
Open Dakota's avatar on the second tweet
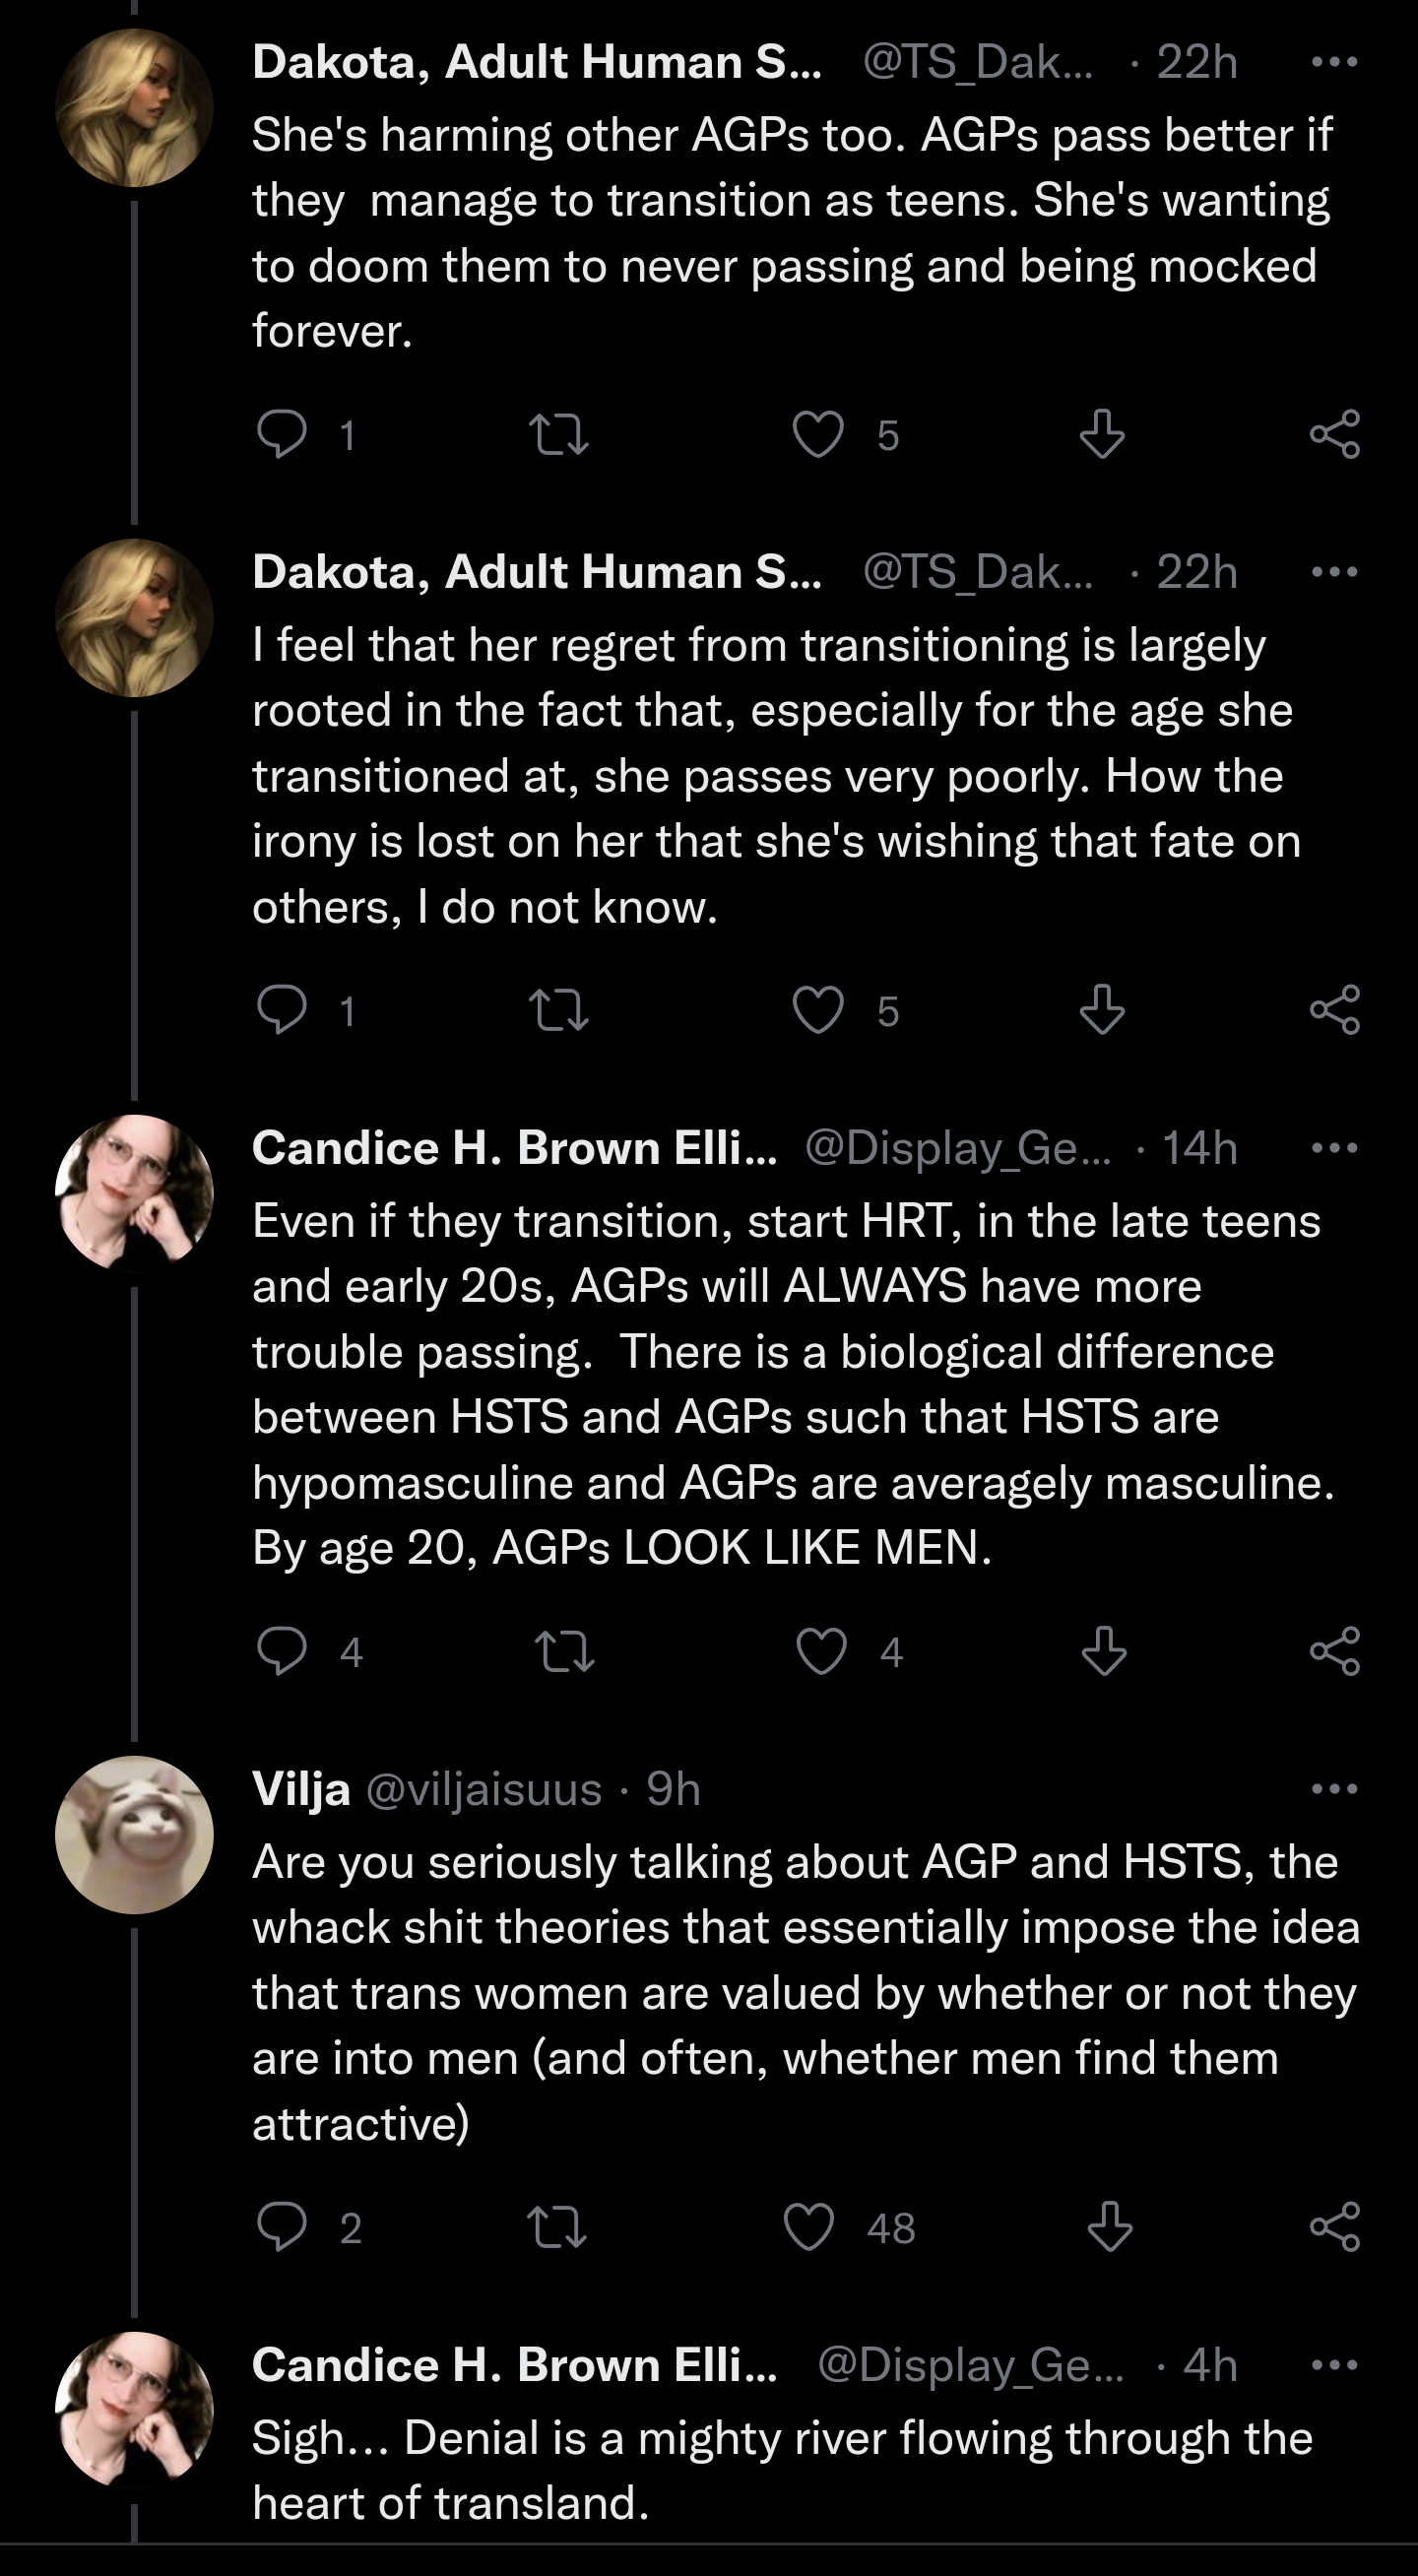click(x=134, y=618)
